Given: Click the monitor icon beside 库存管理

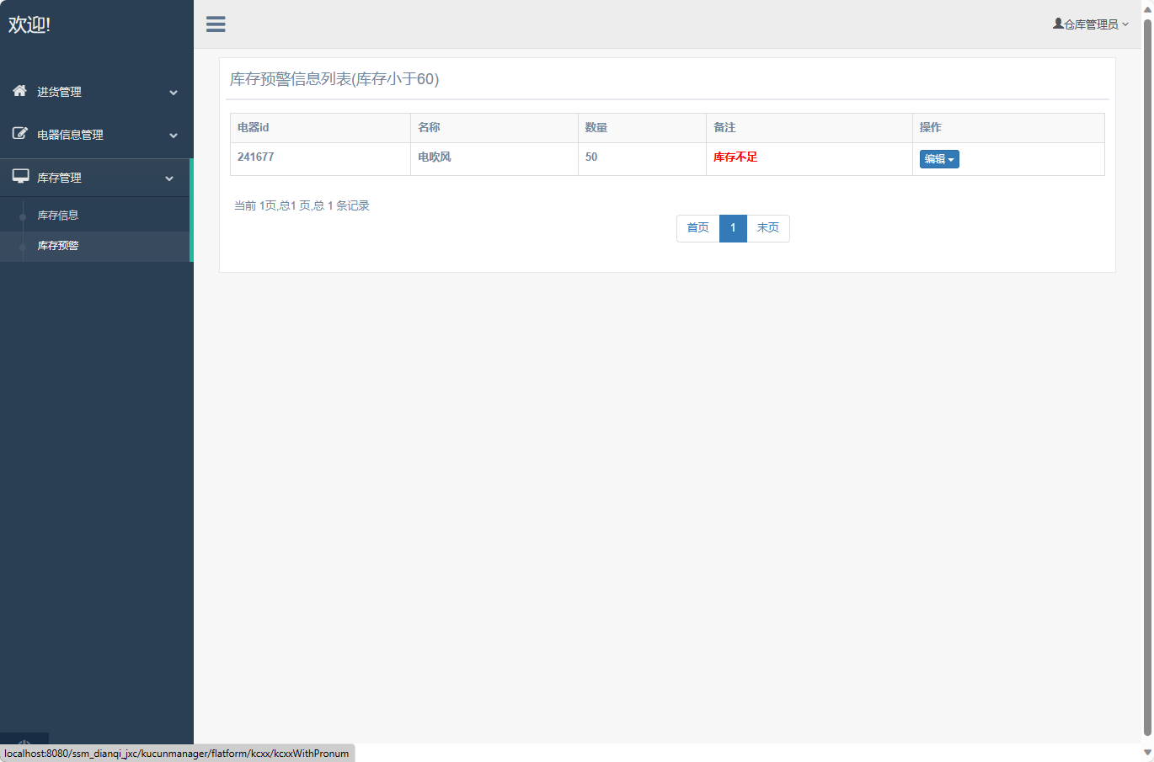Looking at the screenshot, I should [20, 177].
